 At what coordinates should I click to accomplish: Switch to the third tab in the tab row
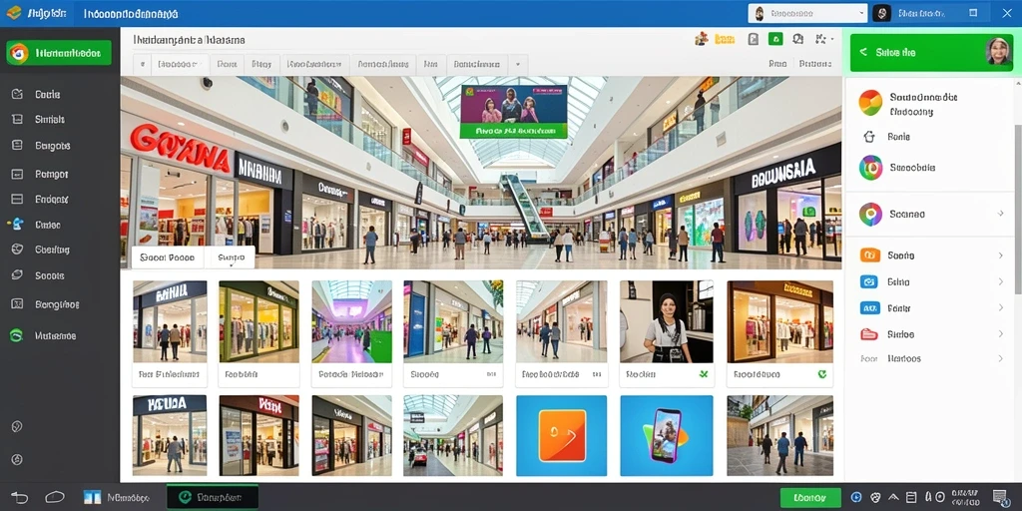[x=262, y=65]
